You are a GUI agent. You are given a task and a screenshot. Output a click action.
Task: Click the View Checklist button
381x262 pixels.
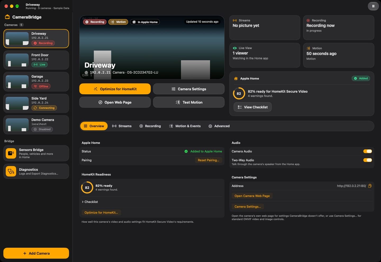point(252,107)
